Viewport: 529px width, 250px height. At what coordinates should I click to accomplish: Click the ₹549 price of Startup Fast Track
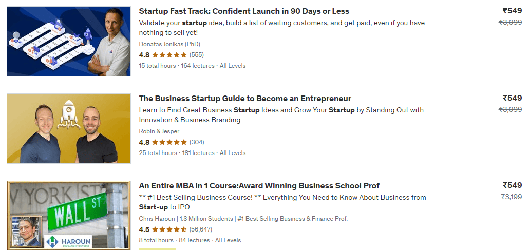[x=512, y=11]
